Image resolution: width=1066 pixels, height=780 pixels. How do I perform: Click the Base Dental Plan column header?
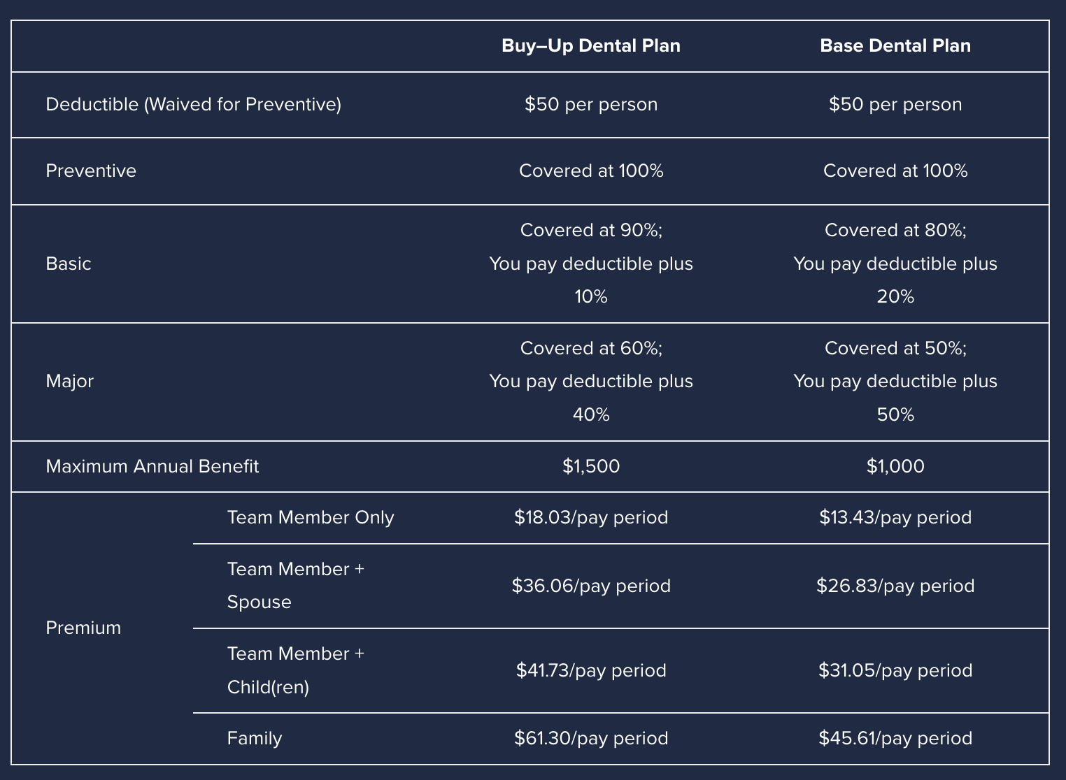[x=895, y=46]
